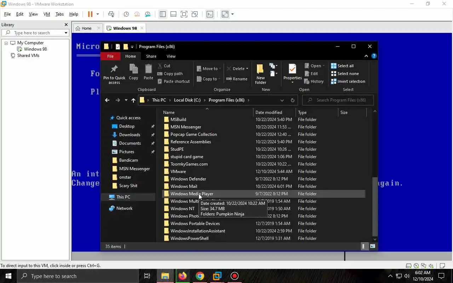Toggle the thumbnail bar view icon
This screenshot has height=283, width=453.
[x=173, y=14]
